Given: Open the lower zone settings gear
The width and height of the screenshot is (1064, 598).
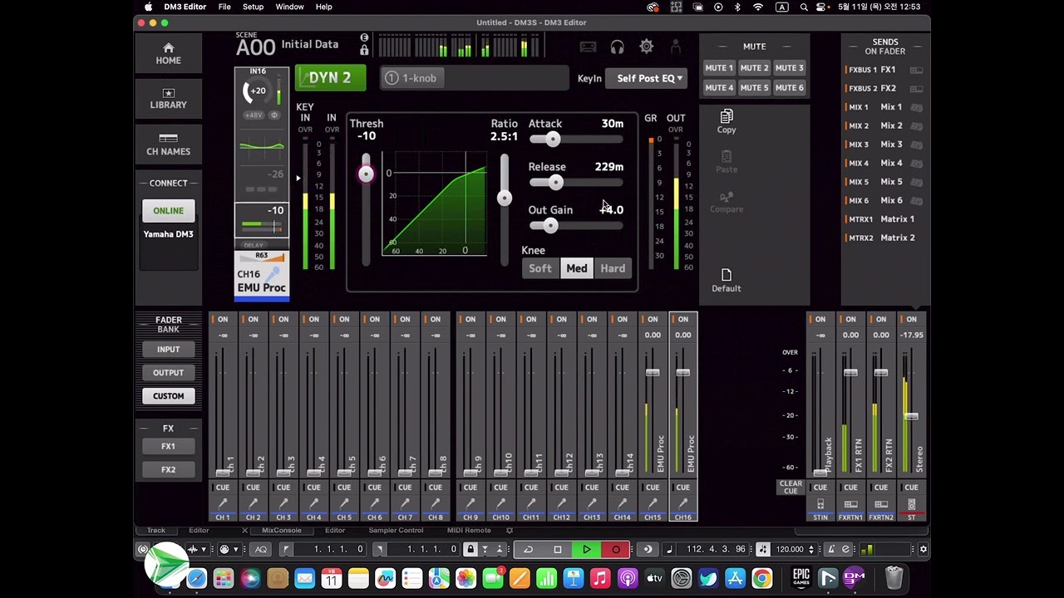Looking at the screenshot, I should [x=510, y=530].
